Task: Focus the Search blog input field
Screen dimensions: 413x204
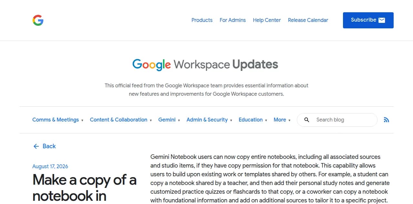Action: point(337,120)
